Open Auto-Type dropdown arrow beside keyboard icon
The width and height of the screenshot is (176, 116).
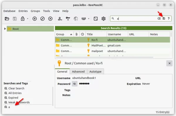click(89, 19)
